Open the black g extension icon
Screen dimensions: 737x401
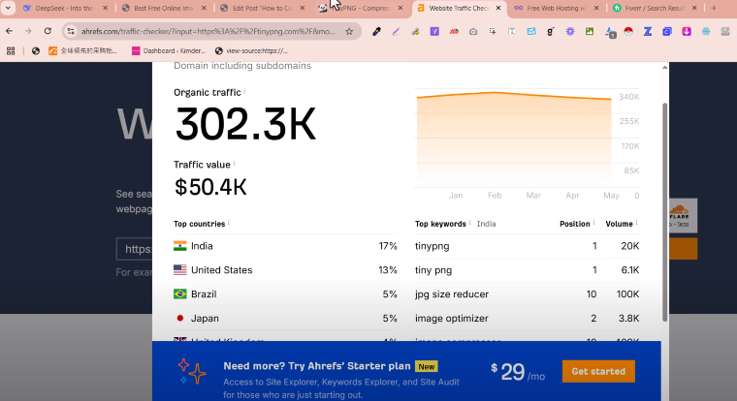pyautogui.click(x=551, y=31)
